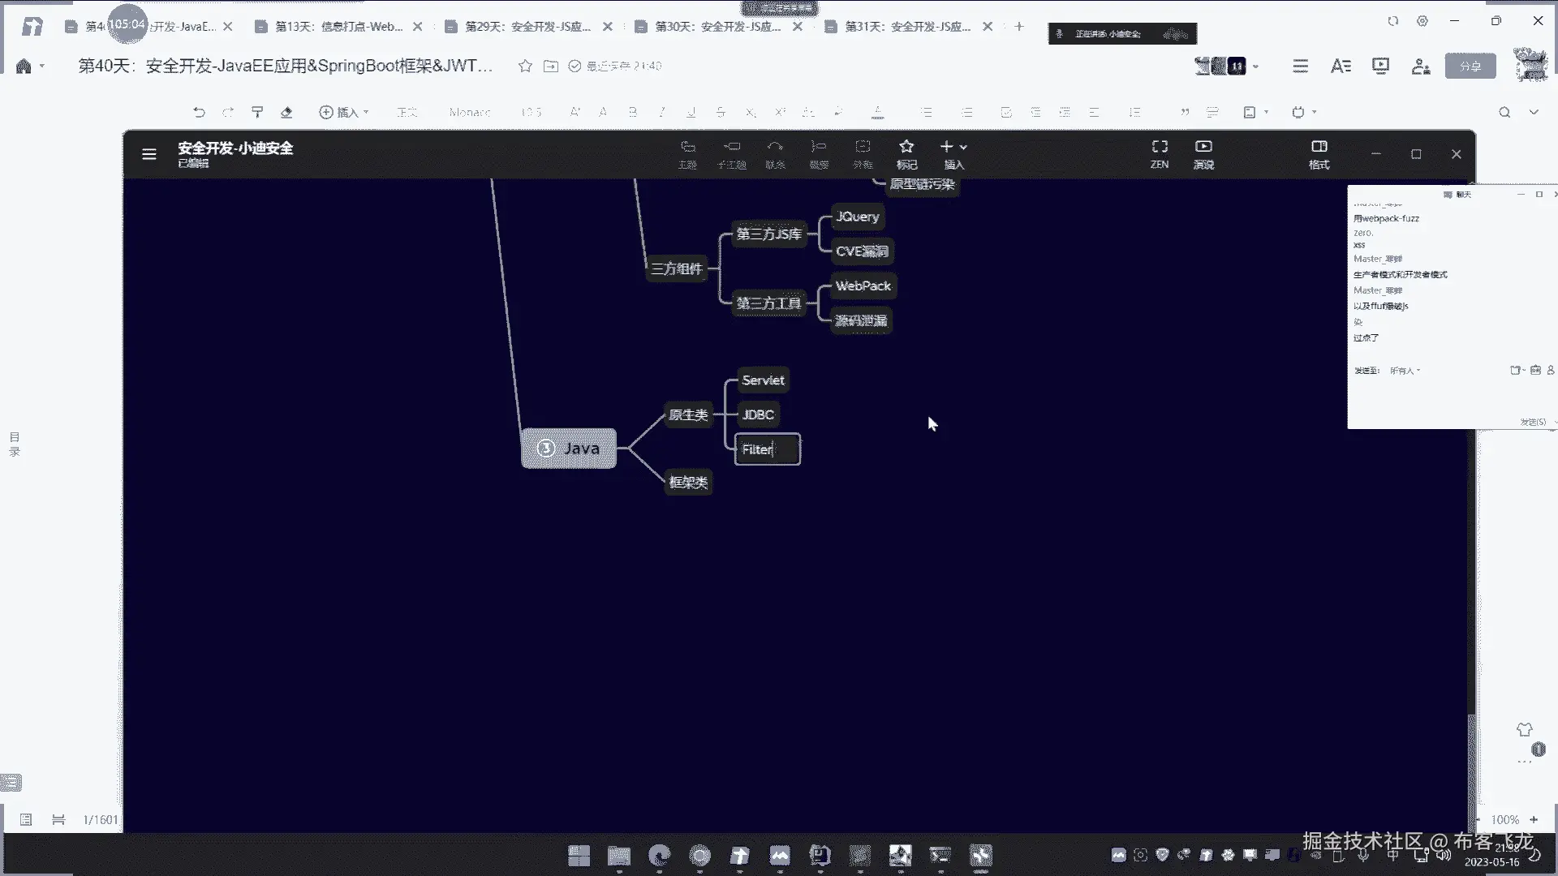This screenshot has width=1558, height=876.
Task: Click the blue 分享 share button
Action: tap(1470, 66)
